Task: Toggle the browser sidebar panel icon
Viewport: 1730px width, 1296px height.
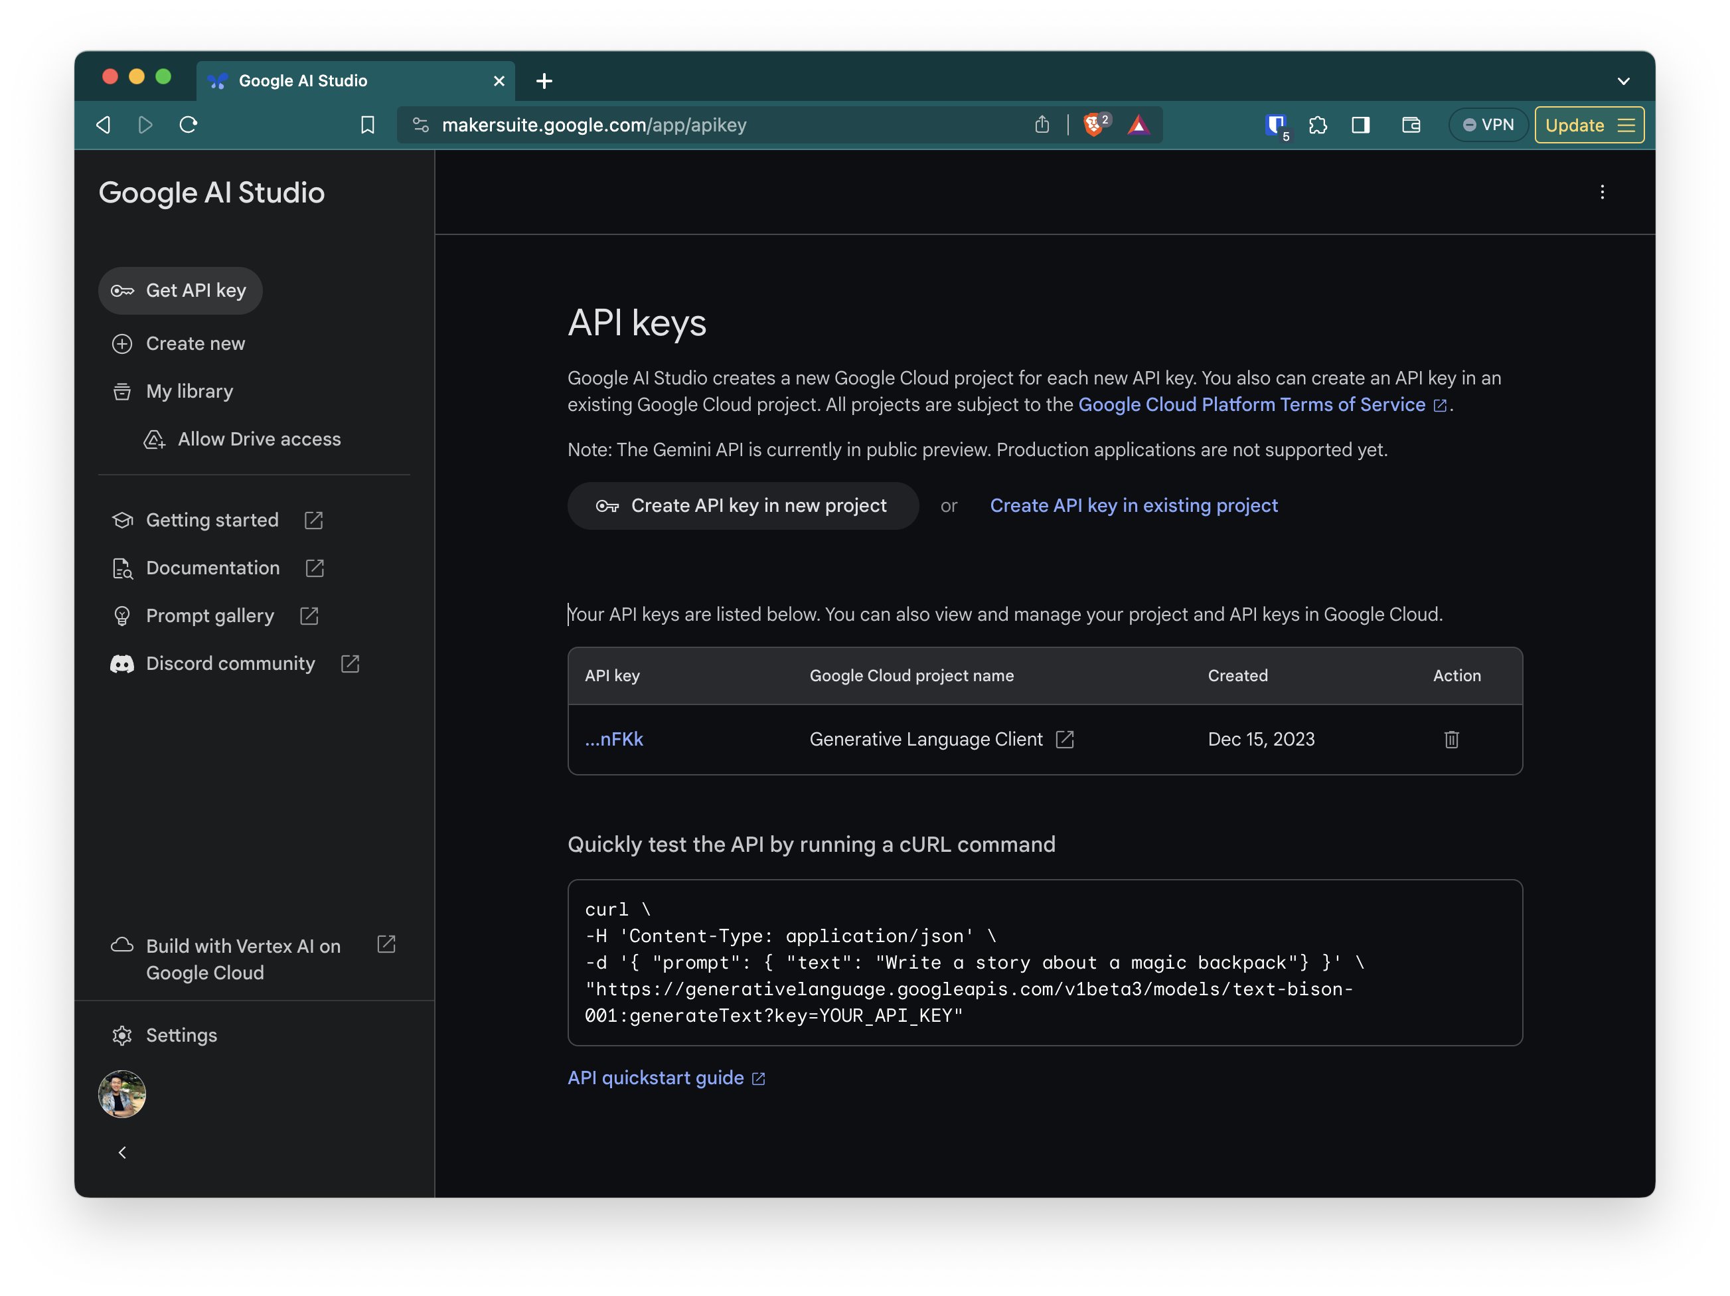Action: point(1361,125)
